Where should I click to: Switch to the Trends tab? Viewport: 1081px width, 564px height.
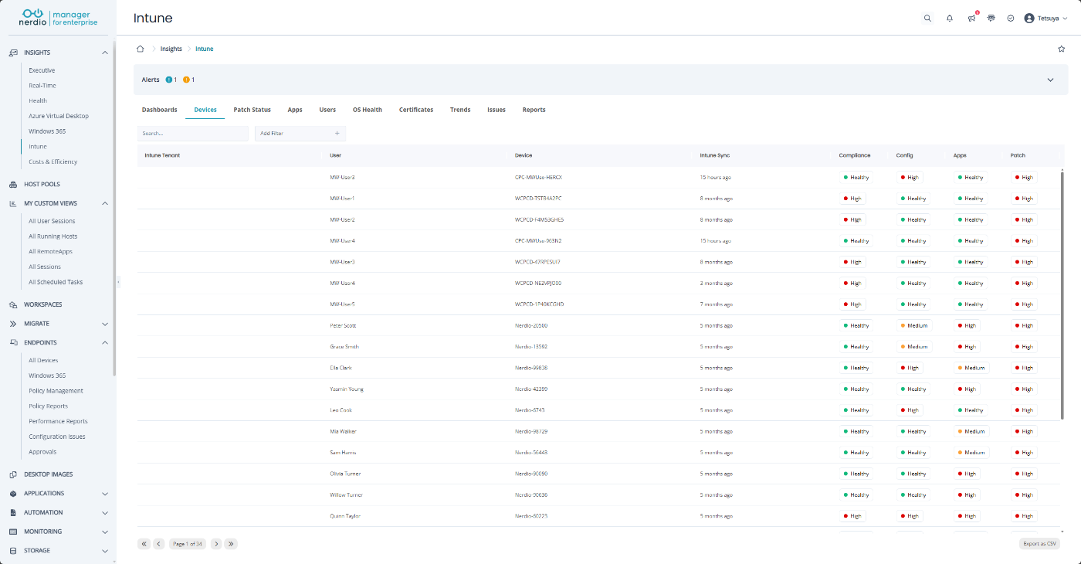coord(460,110)
